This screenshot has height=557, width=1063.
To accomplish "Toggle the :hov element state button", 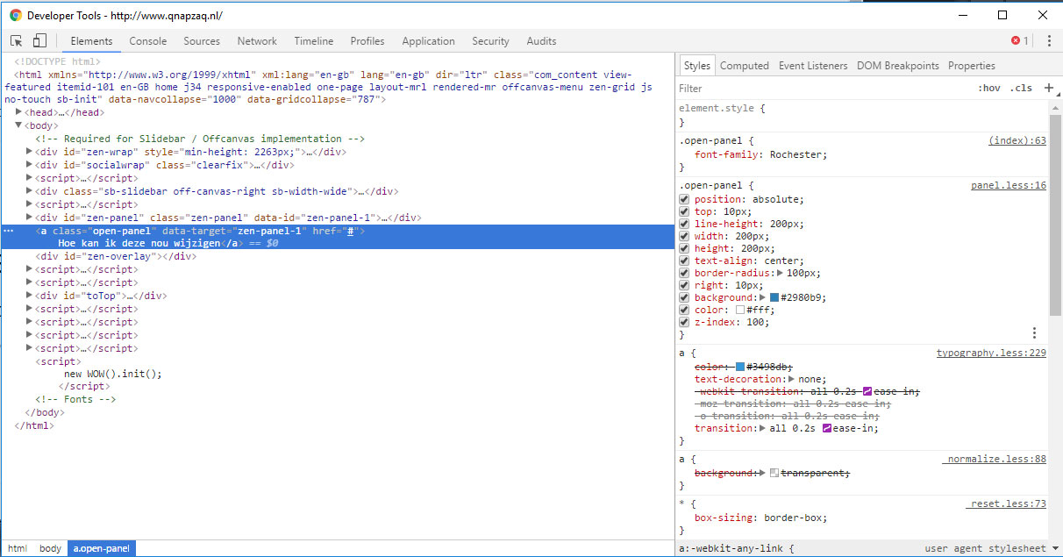I will click(989, 88).
